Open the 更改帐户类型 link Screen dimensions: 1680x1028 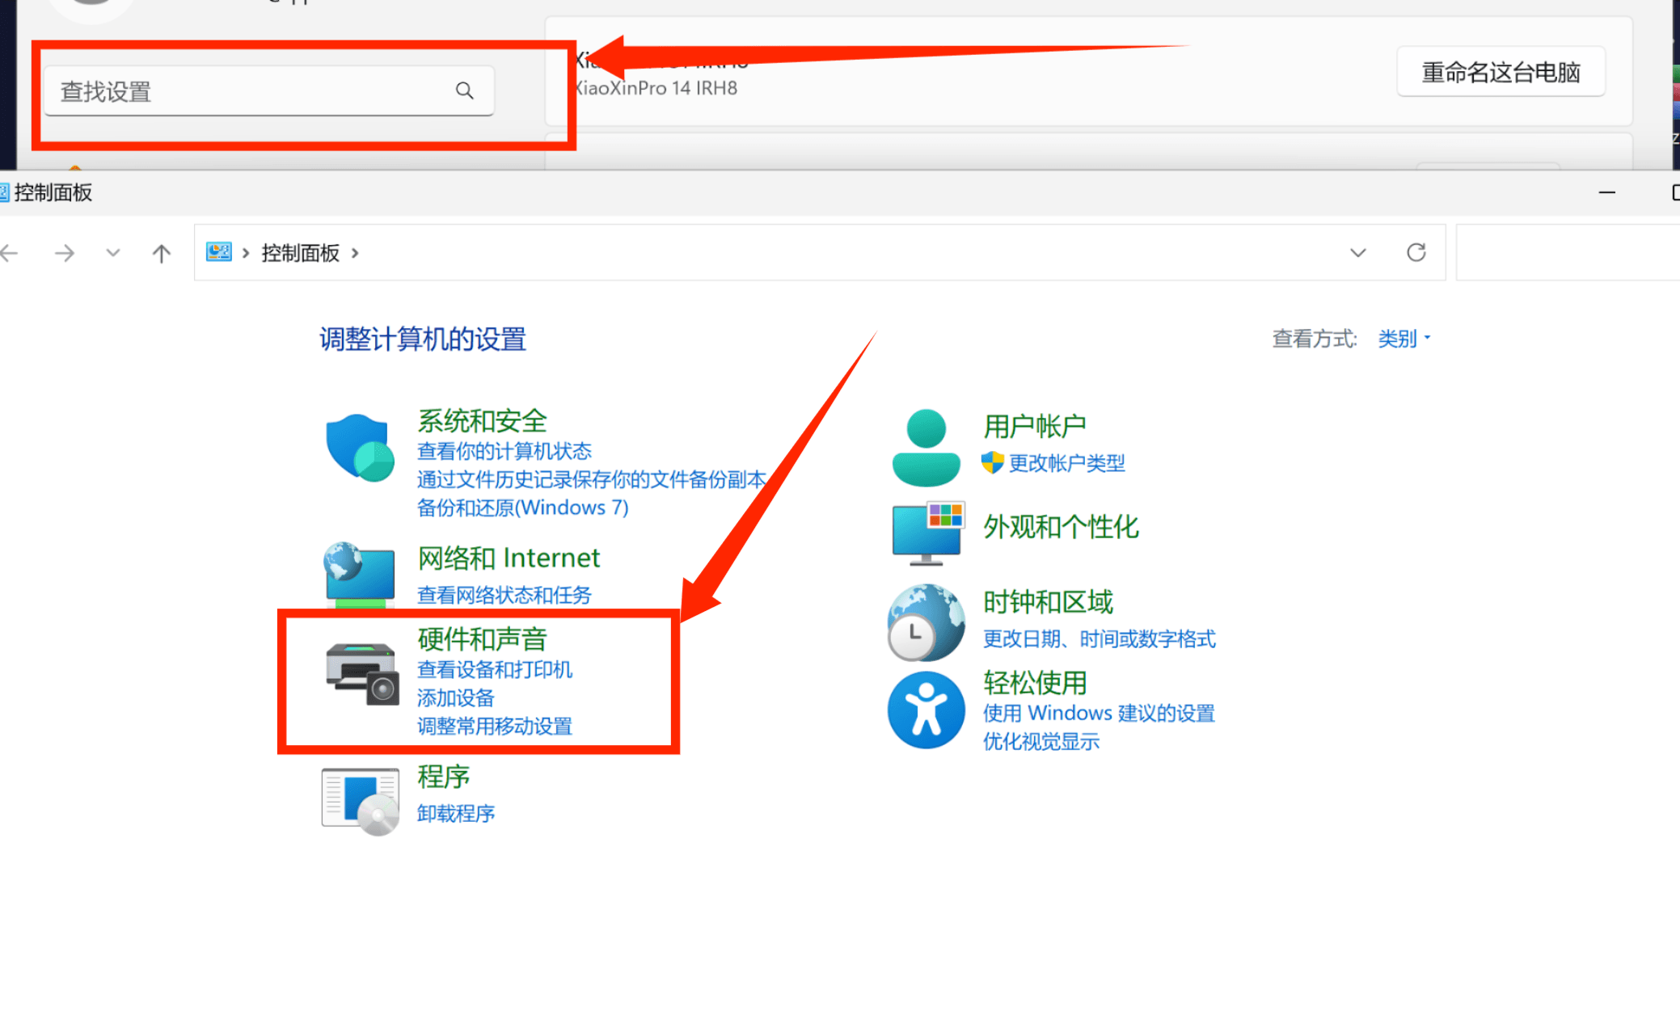point(1066,463)
